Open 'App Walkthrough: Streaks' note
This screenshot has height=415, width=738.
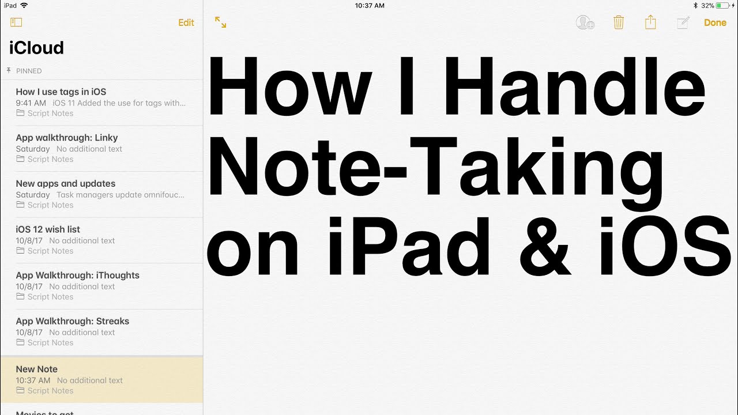coord(101,332)
